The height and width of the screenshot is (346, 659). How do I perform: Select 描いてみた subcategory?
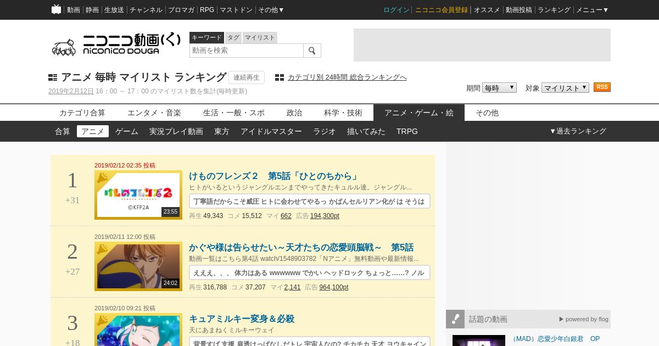pyautogui.click(x=366, y=131)
